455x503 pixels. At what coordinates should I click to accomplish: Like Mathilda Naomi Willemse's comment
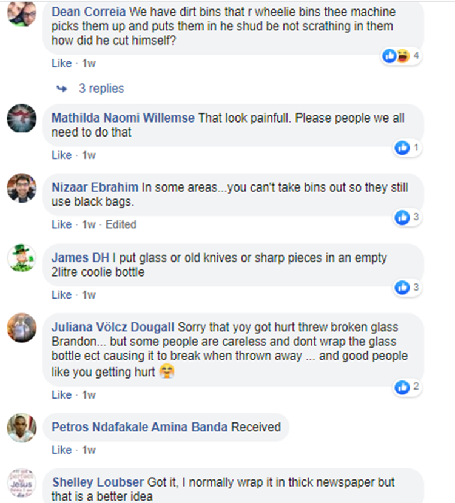[x=61, y=155]
